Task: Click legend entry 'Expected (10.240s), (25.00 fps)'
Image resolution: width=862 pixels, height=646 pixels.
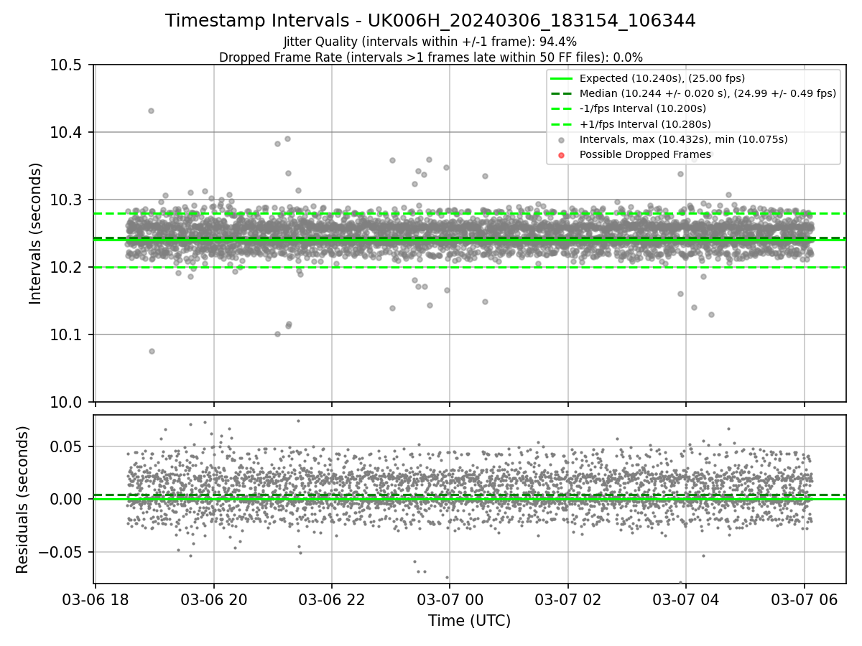Action: pos(662,78)
